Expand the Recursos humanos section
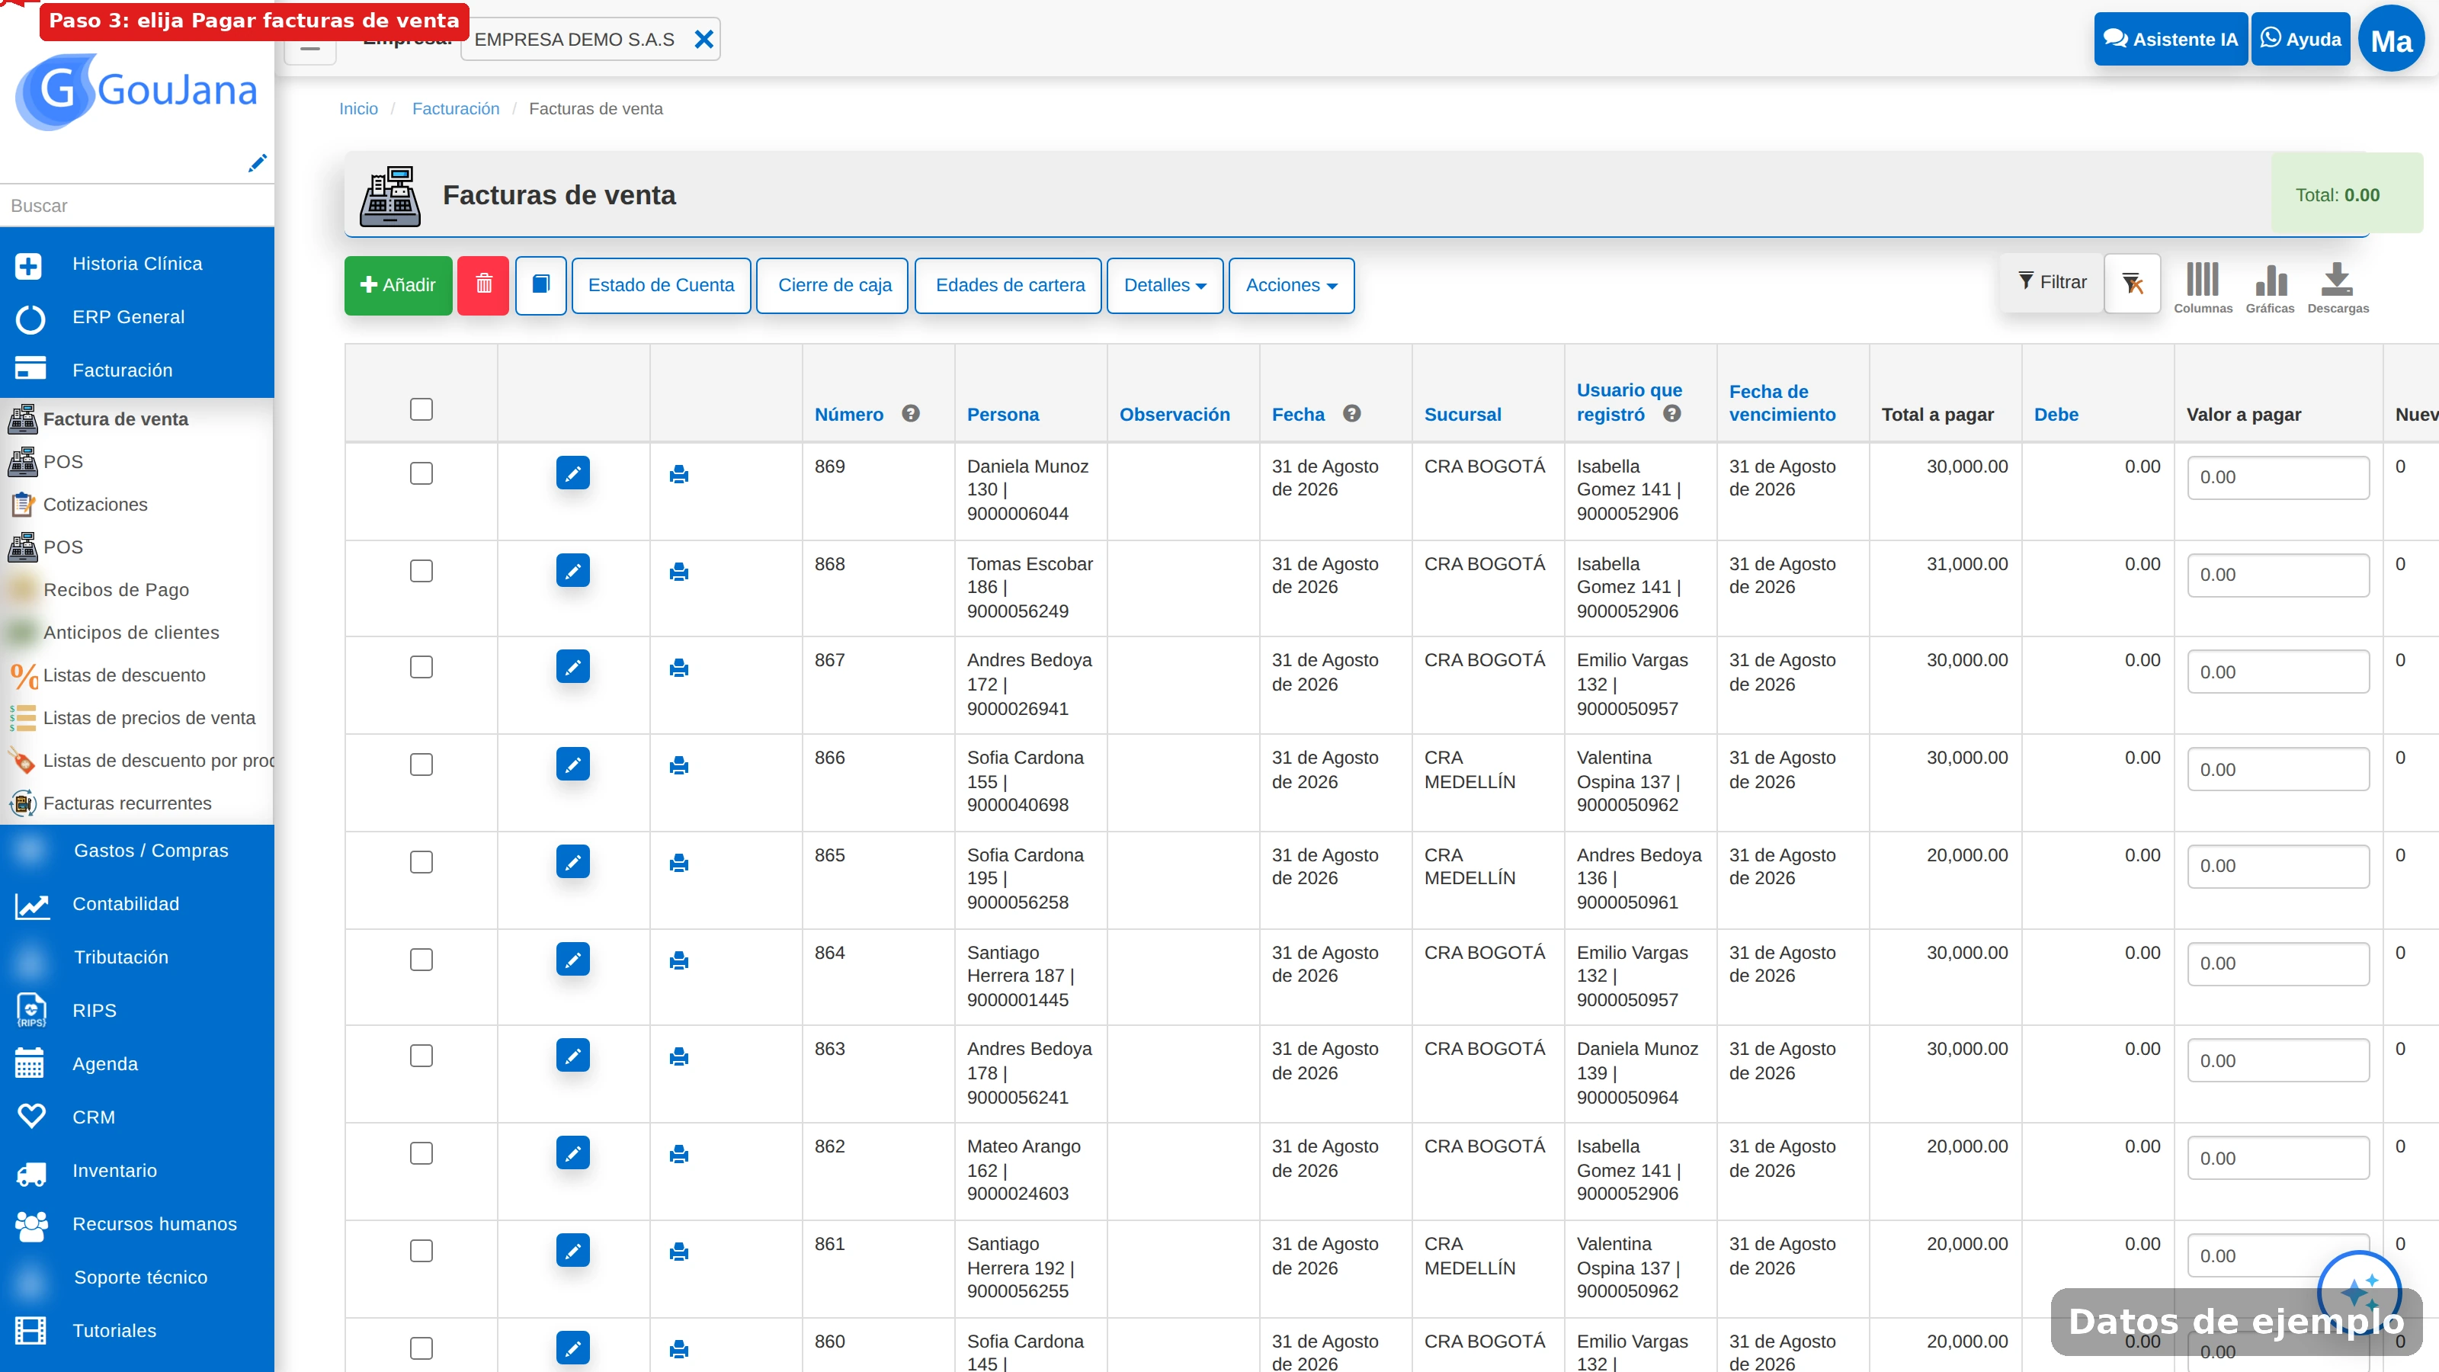The width and height of the screenshot is (2439, 1372). point(137,1223)
